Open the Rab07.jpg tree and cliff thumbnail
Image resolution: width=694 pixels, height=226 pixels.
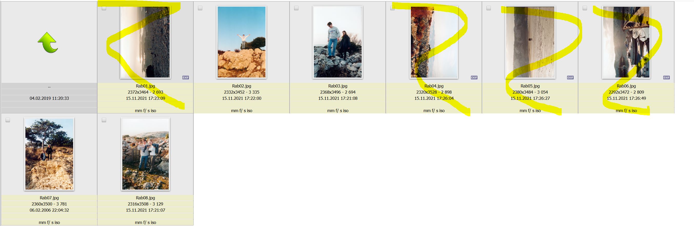coord(49,154)
